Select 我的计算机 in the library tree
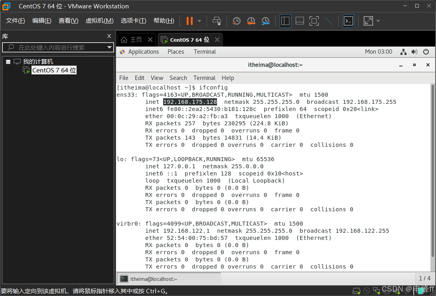This screenshot has width=436, height=296. 38,62
